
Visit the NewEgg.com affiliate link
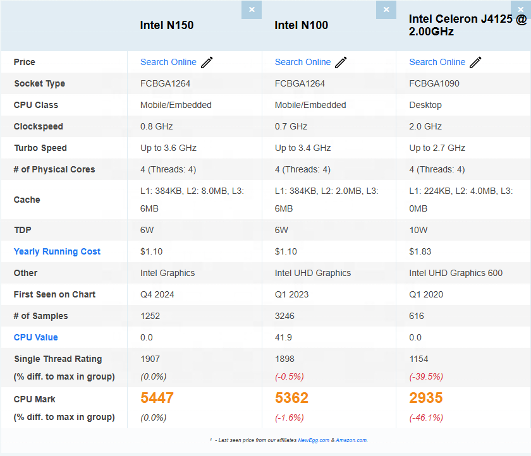click(314, 440)
